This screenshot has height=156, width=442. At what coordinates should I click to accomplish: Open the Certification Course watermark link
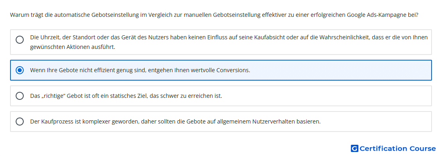(393, 148)
